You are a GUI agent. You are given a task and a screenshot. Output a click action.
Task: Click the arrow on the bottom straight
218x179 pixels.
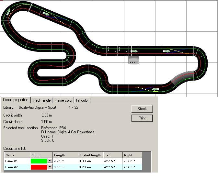(156, 89)
